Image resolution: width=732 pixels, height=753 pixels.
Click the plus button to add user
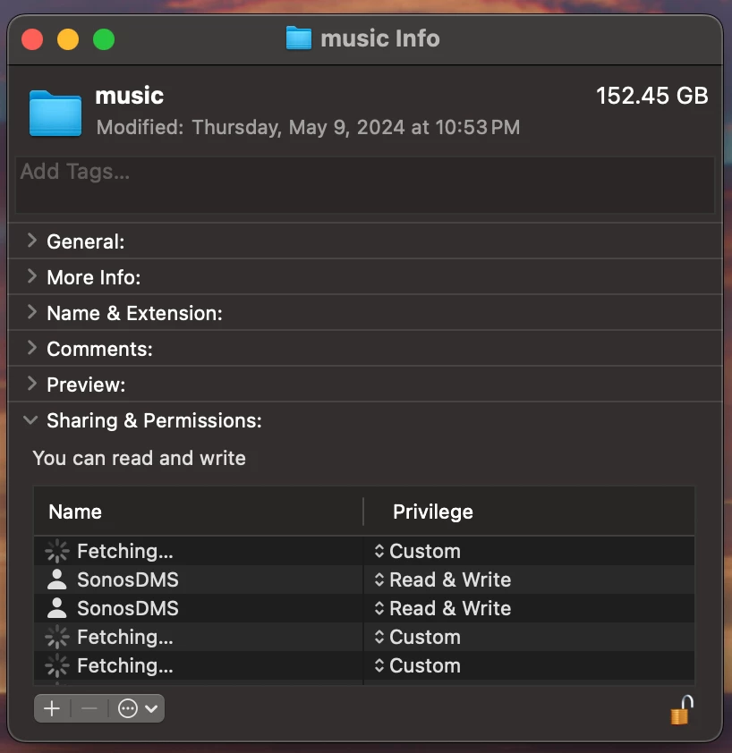point(53,709)
